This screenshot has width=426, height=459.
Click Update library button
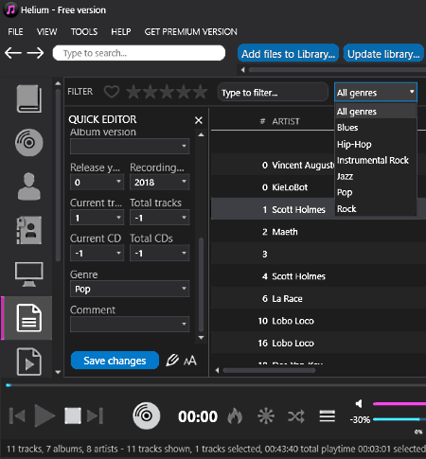(x=383, y=54)
